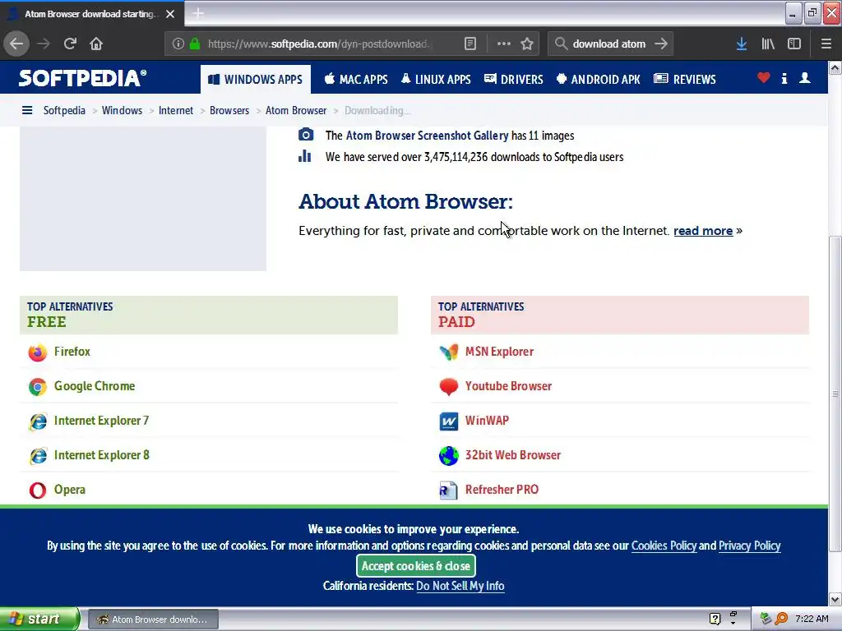842x631 pixels.
Task: Click the Softpedia logo
Action: point(83,78)
